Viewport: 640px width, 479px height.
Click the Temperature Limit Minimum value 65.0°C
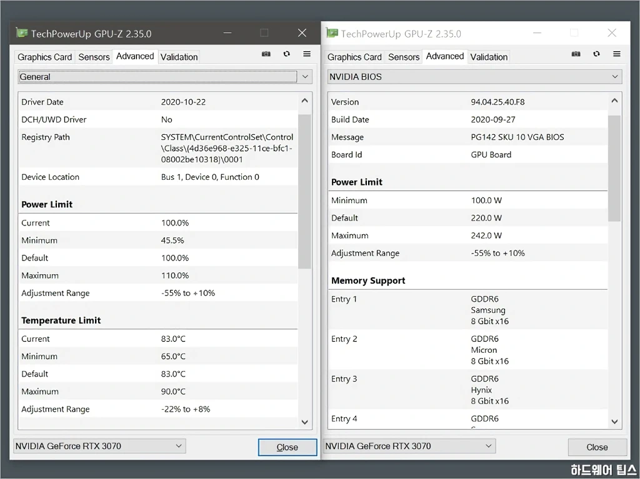(173, 356)
